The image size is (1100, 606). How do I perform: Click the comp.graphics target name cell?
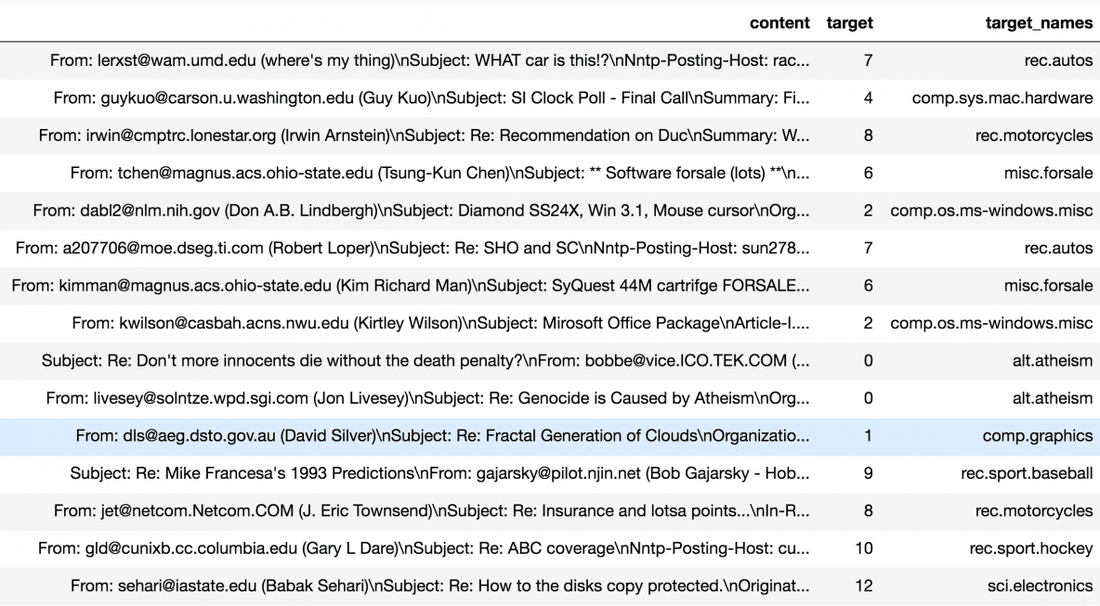coord(1037,435)
